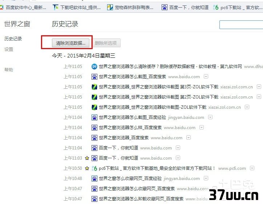Click the star icon on the 11:03 entry
Screen dimensions: 263x204
click(87, 158)
